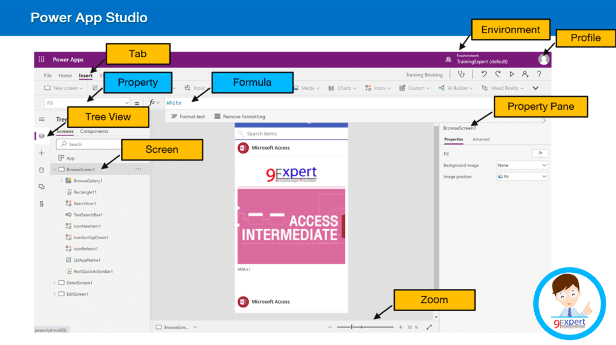
Task: Run the App checker stethoscope icon
Action: (461, 74)
